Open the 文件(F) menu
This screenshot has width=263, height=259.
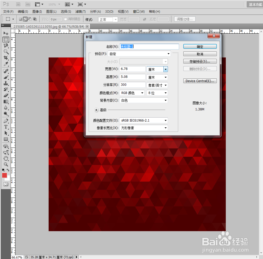8,12
